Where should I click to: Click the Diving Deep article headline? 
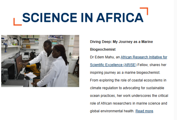point(121,46)
